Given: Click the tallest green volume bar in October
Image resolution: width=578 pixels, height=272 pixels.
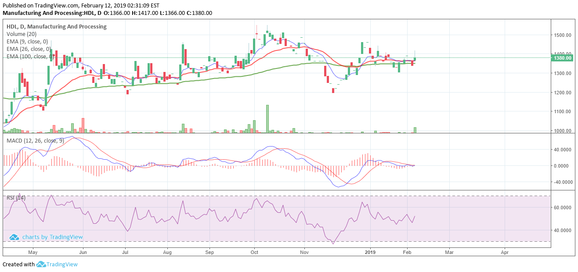Looking at the screenshot, I should tap(267, 118).
